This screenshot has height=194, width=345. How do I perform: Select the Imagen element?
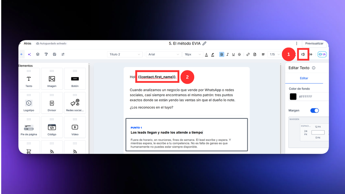pyautogui.click(x=52, y=79)
